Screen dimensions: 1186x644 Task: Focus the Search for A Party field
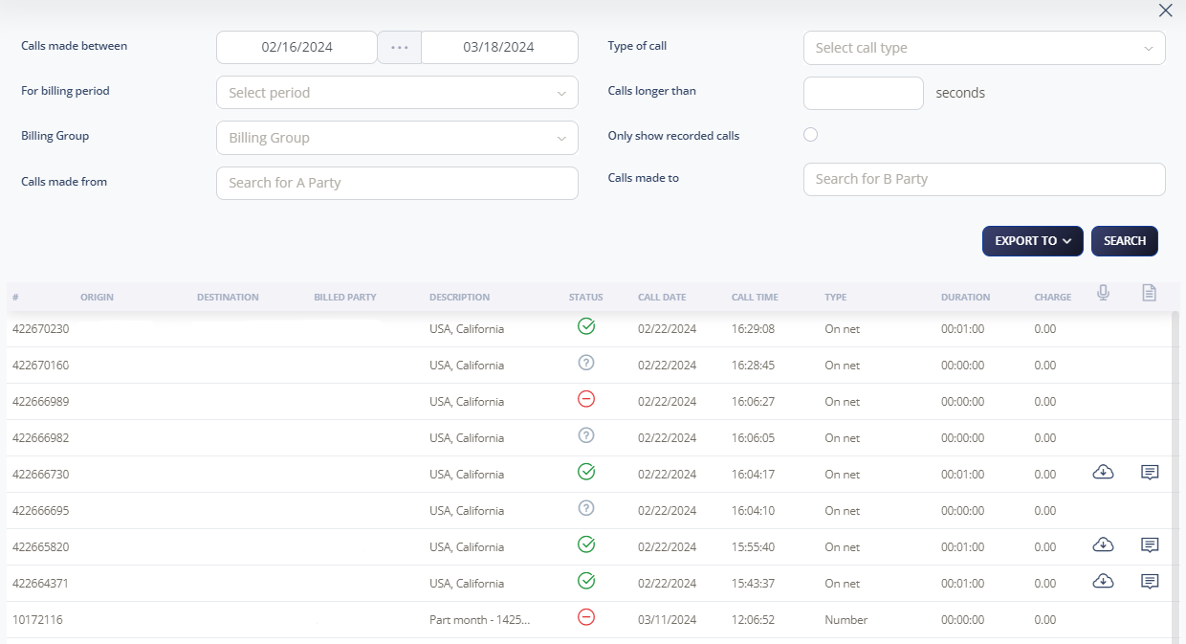[397, 183]
